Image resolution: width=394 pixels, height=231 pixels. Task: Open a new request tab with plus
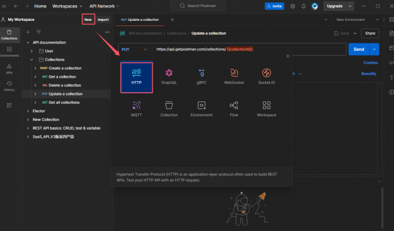172,20
